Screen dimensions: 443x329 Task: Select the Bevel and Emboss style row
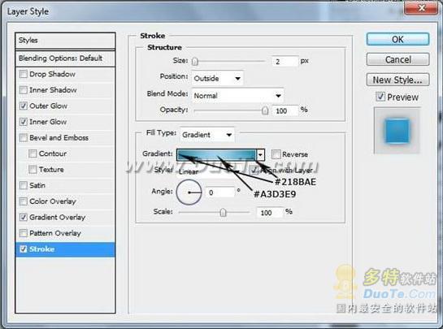coord(65,137)
